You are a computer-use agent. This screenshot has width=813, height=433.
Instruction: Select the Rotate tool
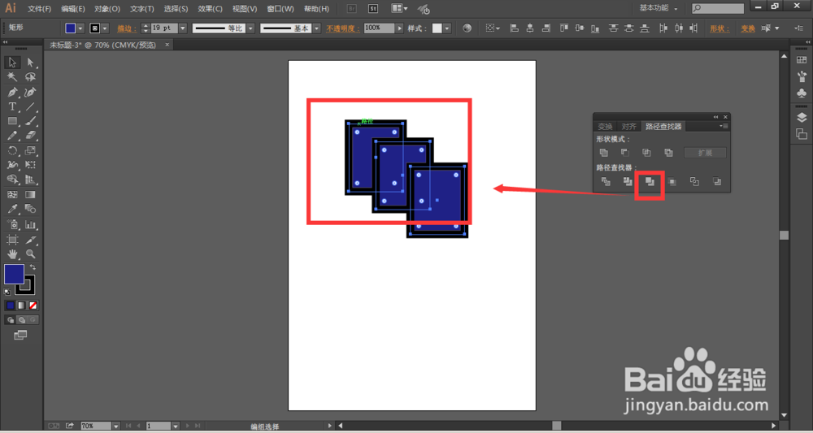pyautogui.click(x=12, y=151)
